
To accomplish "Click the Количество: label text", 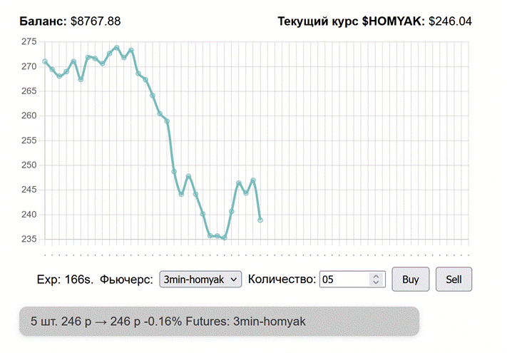I will (x=282, y=280).
